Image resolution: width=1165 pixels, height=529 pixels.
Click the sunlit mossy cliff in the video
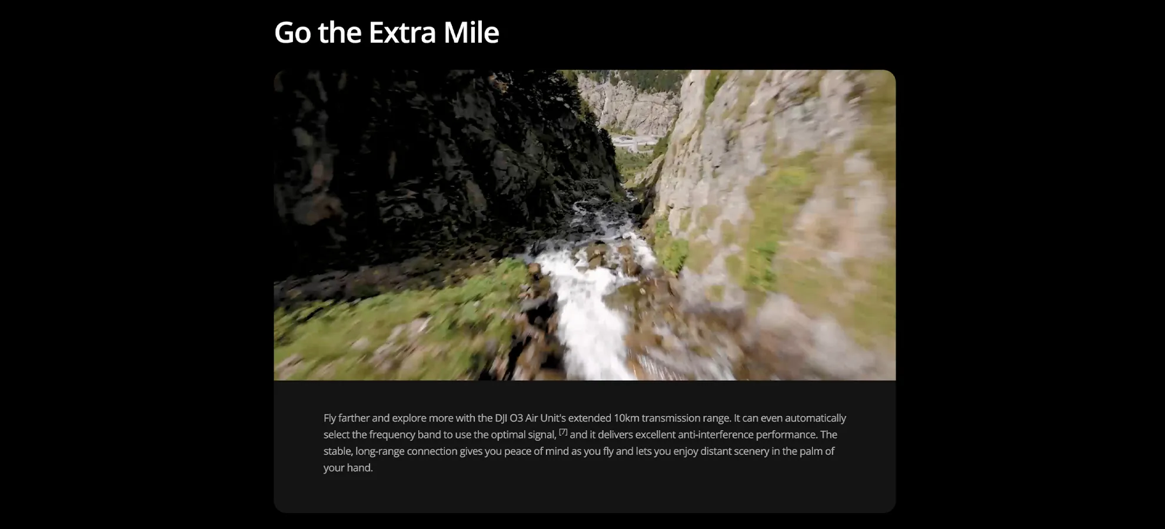pos(777,194)
